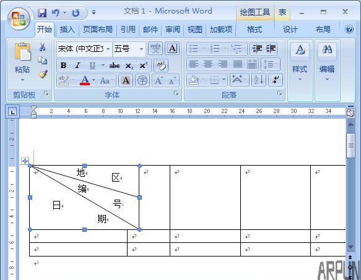Open the phonetic guide (wén) tool

pyautogui.click(x=155, y=48)
